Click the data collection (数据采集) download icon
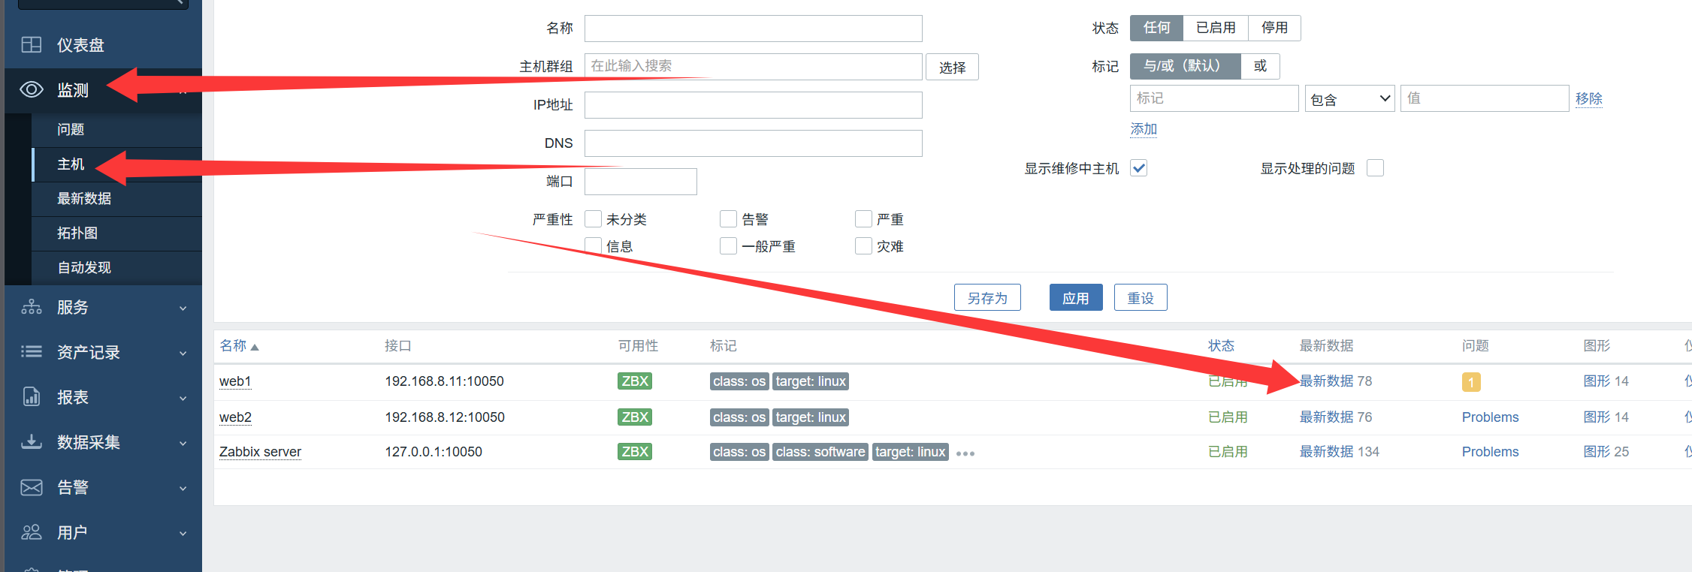Image resolution: width=1692 pixels, height=572 pixels. (32, 441)
